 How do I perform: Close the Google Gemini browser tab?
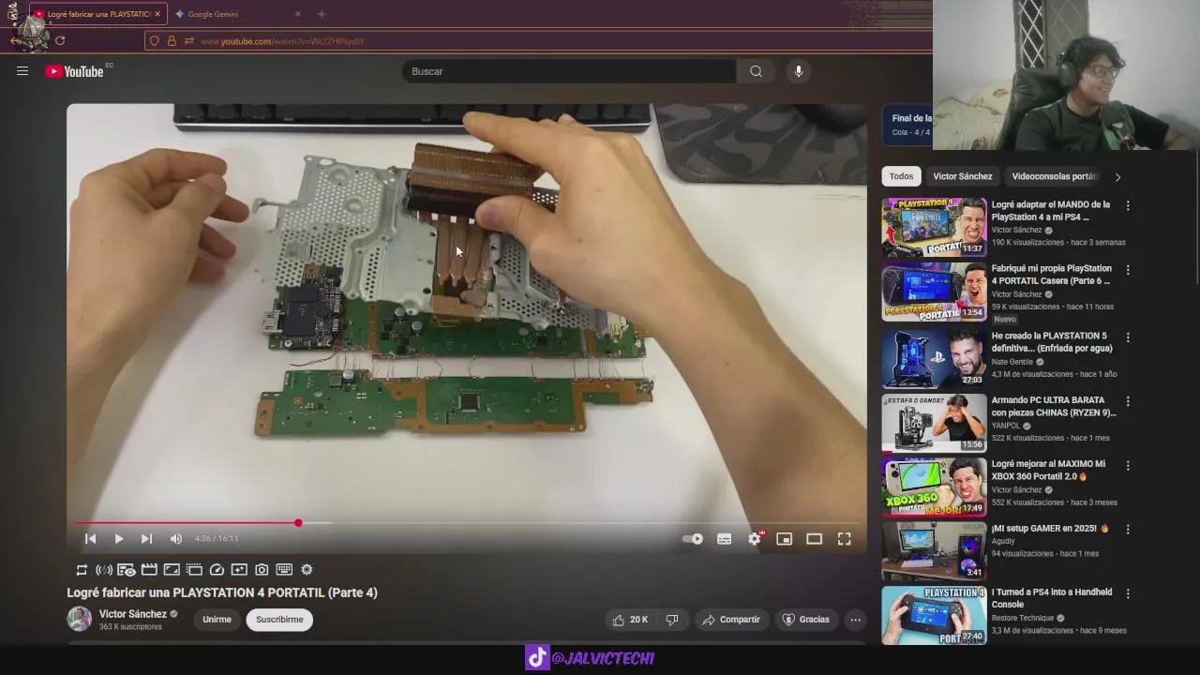pyautogui.click(x=298, y=14)
